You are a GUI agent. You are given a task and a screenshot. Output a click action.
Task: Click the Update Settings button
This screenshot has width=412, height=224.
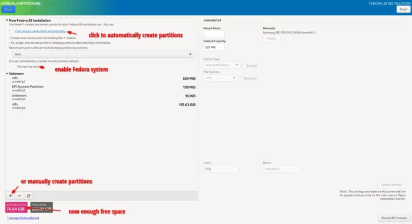point(391,185)
